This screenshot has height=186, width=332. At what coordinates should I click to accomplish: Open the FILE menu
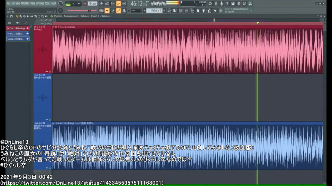point(9,3)
